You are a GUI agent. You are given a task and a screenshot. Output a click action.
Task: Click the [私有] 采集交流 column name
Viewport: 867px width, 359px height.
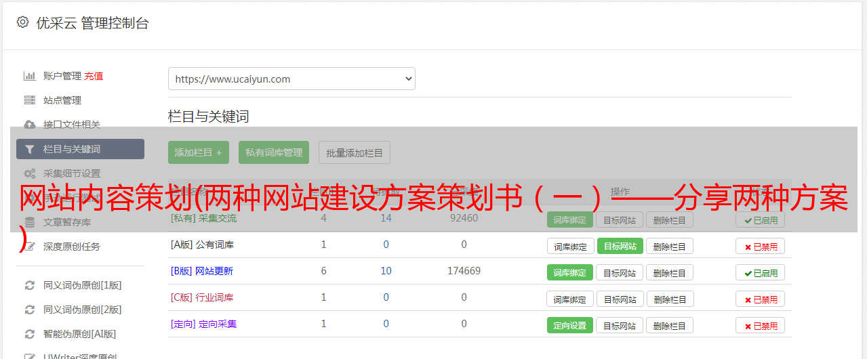[x=203, y=218]
